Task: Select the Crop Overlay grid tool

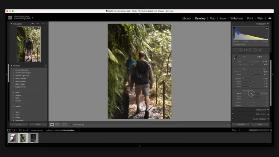Action: pos(235,50)
